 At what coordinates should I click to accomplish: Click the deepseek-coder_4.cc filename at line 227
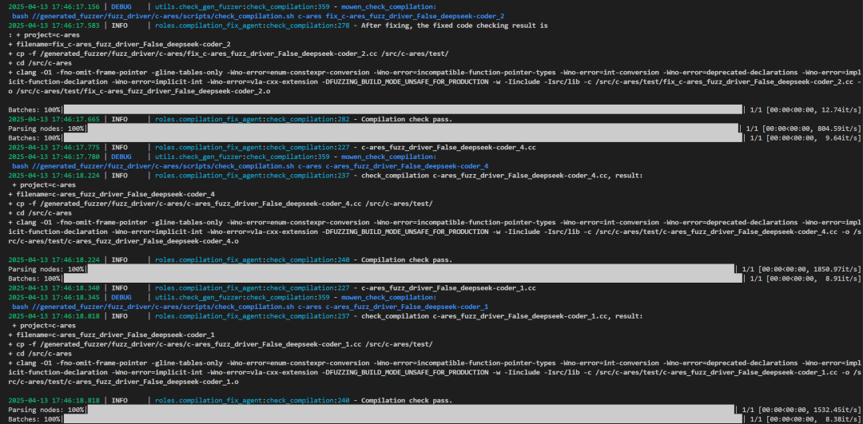click(448, 147)
